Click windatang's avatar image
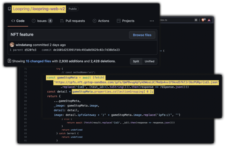The image size is (227, 147). 12,45
